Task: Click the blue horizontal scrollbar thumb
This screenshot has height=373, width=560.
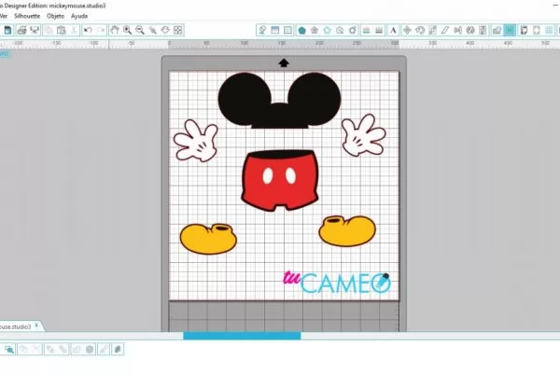Action: click(242, 336)
